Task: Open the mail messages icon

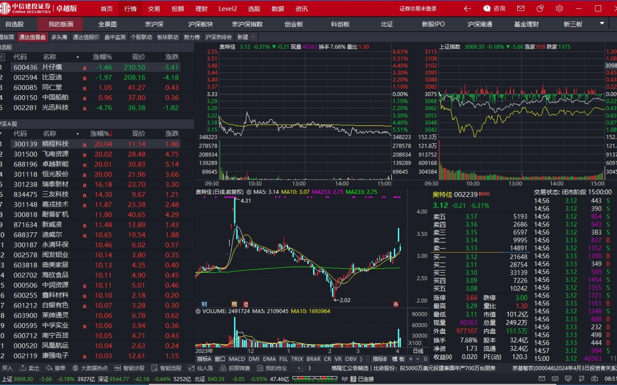Action: (521, 9)
